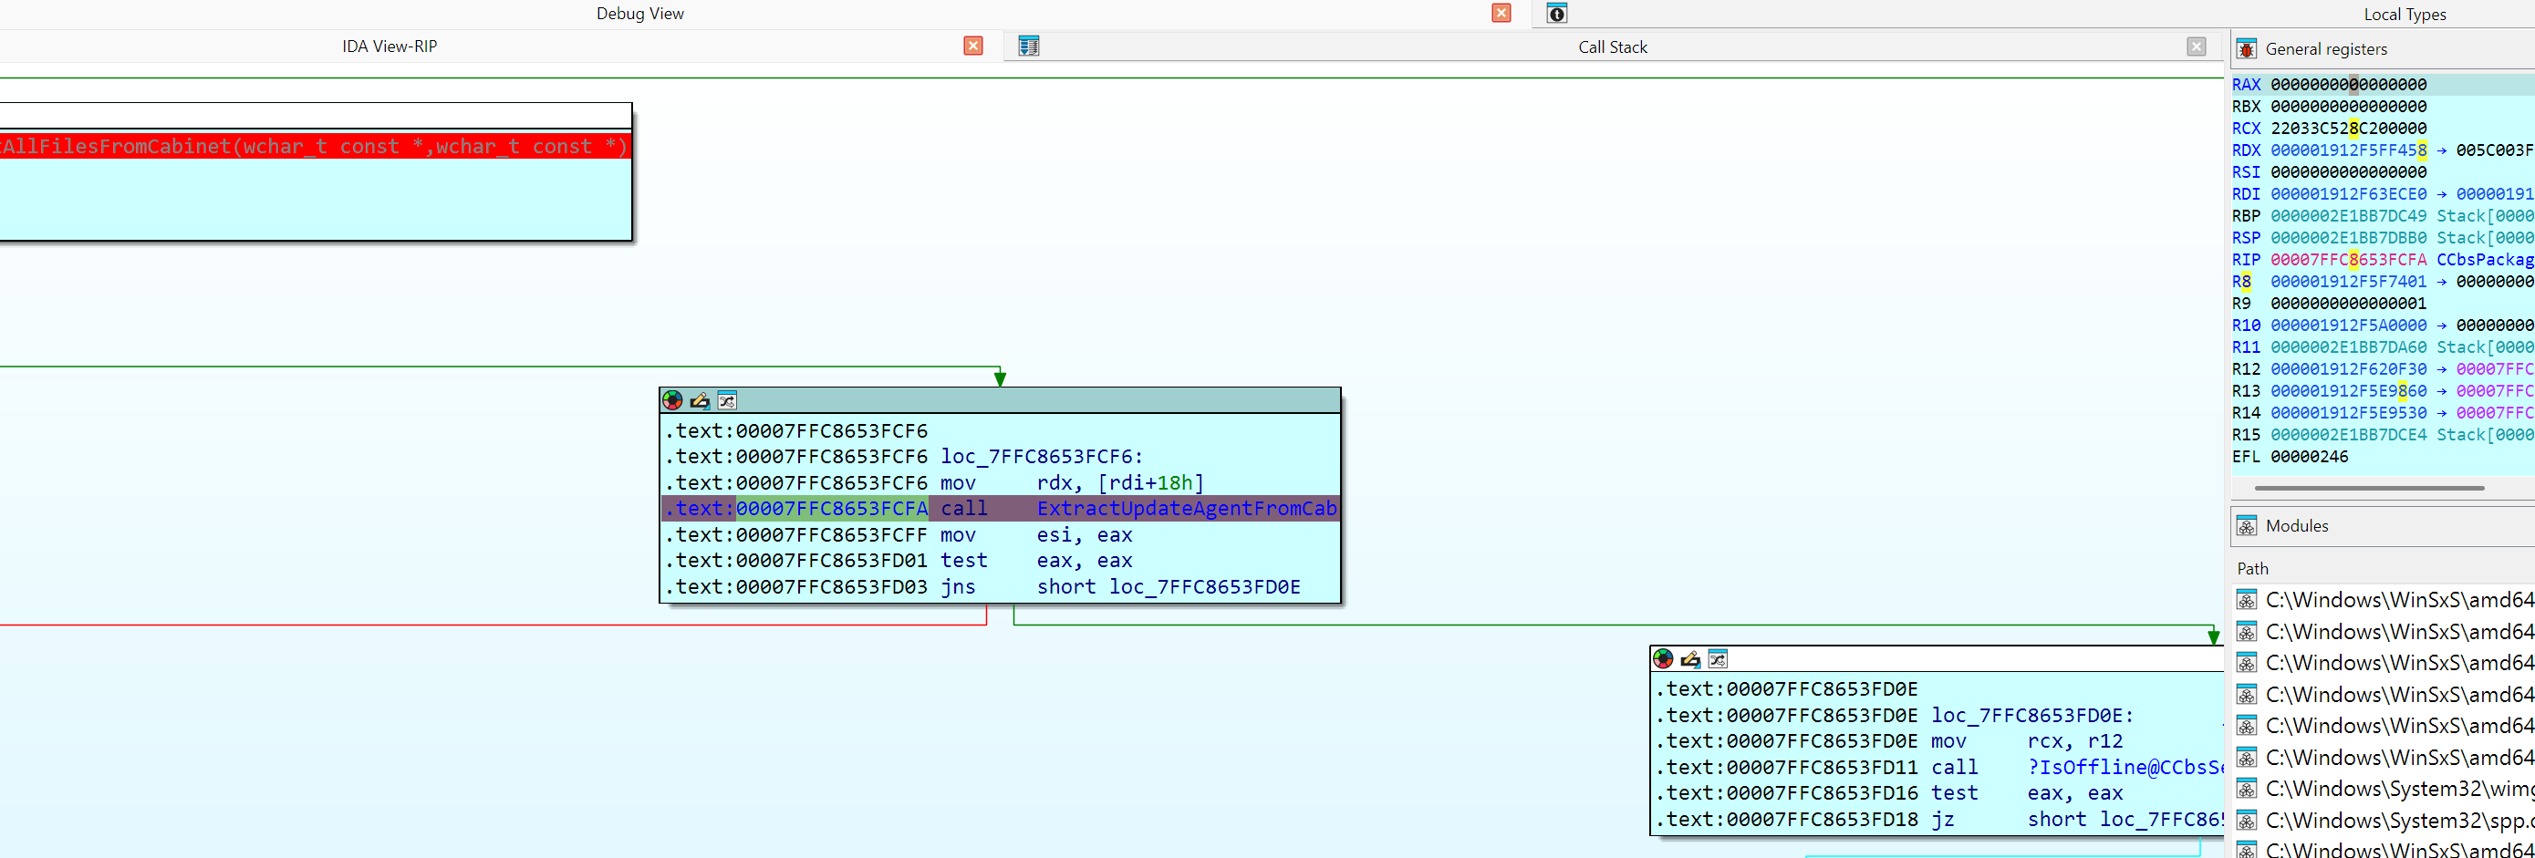This screenshot has height=858, width=2535.
Task: Select the RCX register value 22033C528C200000
Action: coord(2348,128)
